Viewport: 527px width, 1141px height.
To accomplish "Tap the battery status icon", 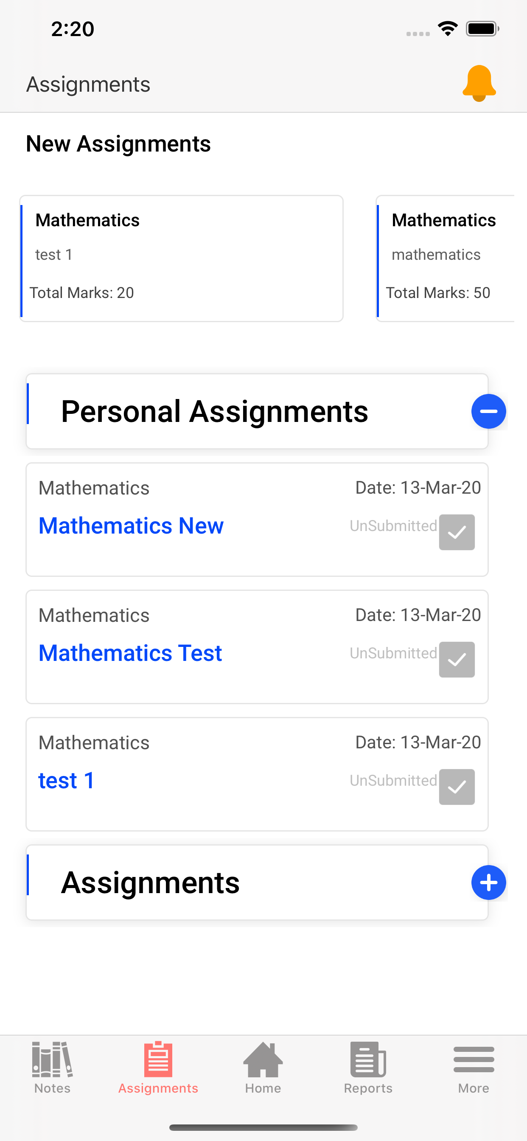I will [482, 29].
